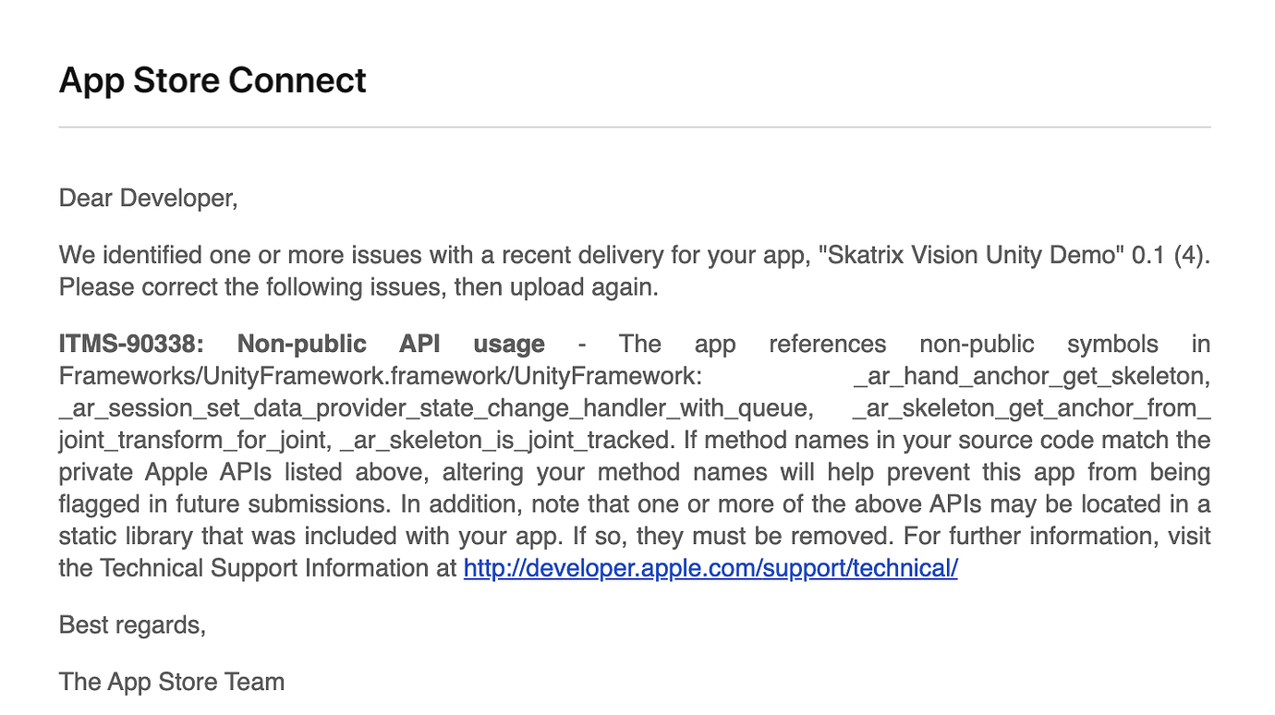Image resolution: width=1275 pixels, height=715 pixels.
Task: Click the "Best regards," closing line
Action: click(132, 625)
